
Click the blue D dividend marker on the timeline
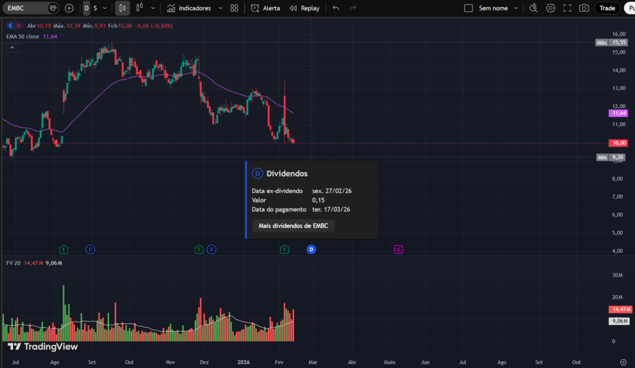(x=311, y=249)
